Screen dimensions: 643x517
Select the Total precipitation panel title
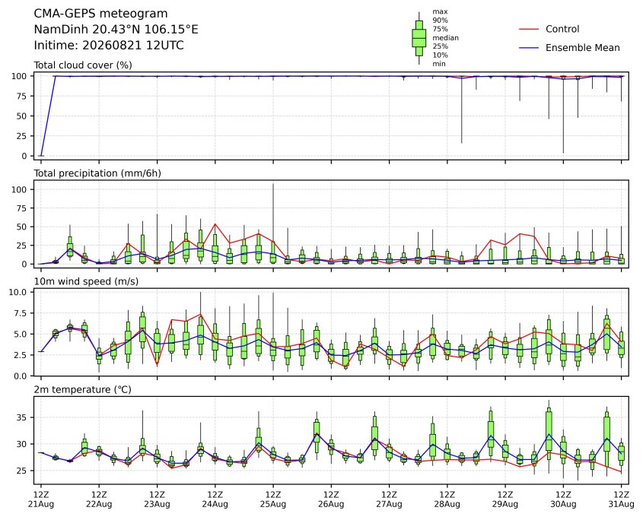coord(97,173)
